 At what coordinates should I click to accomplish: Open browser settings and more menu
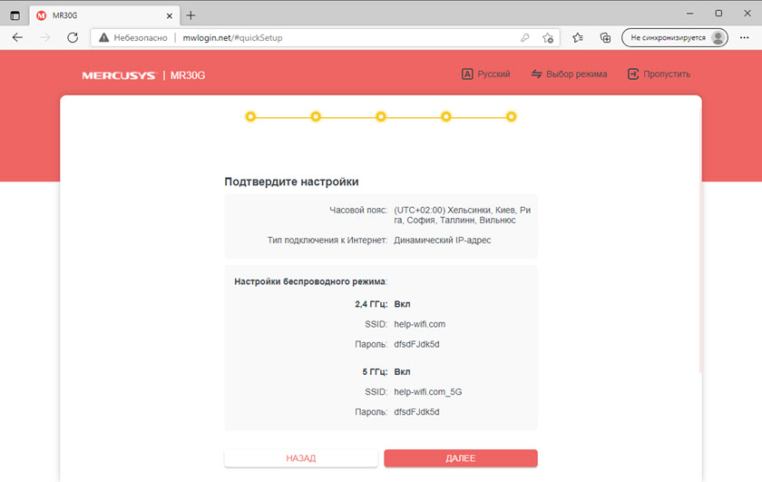click(743, 38)
